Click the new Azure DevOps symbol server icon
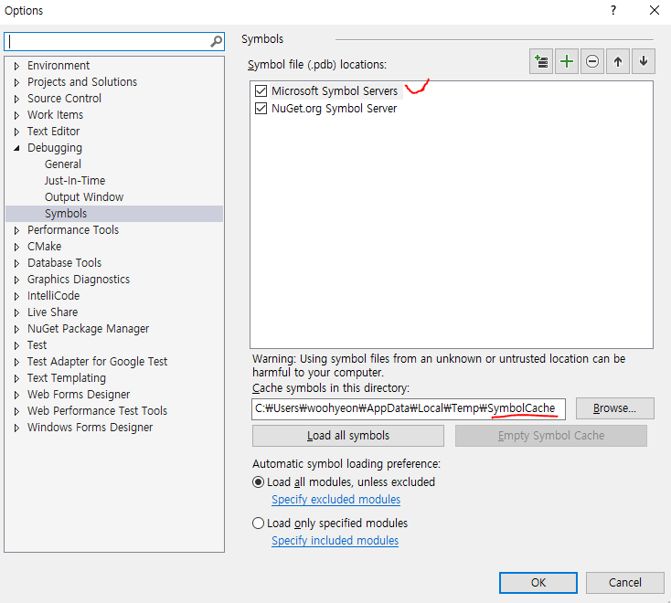This screenshot has width=671, height=603. coord(541,61)
